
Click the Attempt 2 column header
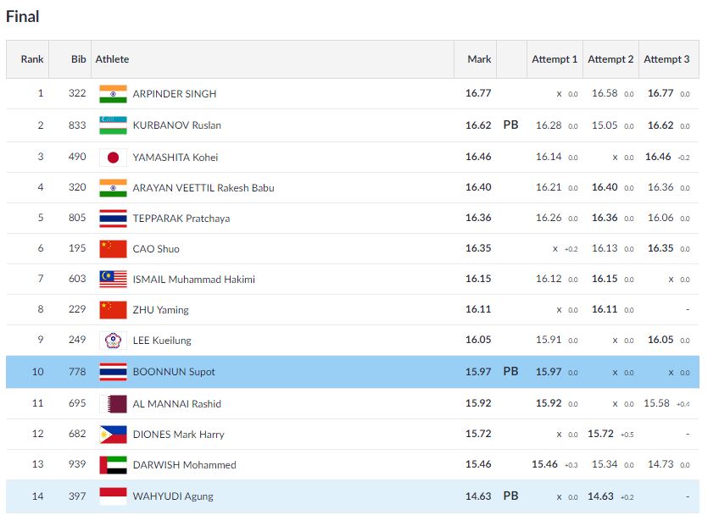(610, 59)
